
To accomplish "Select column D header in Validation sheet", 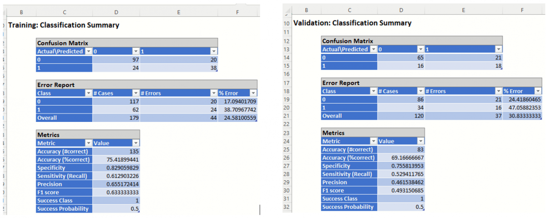I will [401, 10].
